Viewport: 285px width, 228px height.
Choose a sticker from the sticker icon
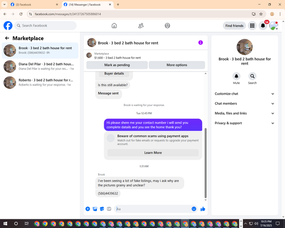point(102,209)
